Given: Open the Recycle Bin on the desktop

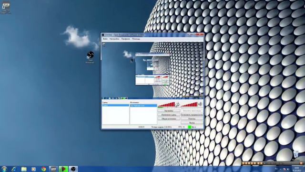Looking at the screenshot, I should point(296,155).
